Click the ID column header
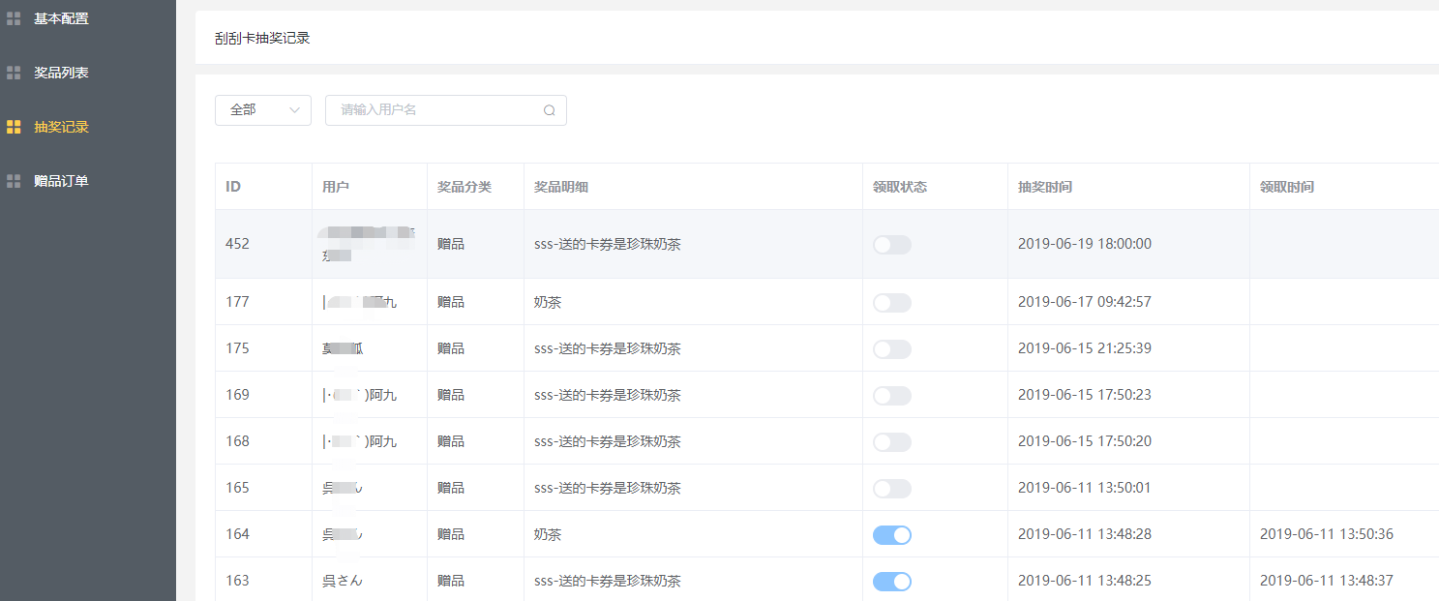The image size is (1439, 601). (233, 187)
